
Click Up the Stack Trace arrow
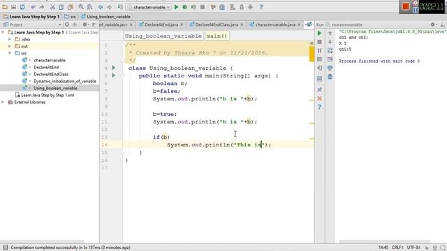330,33
